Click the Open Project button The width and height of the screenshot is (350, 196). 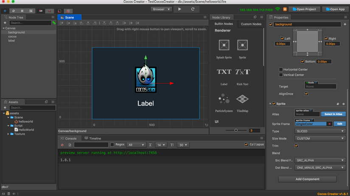304,9
